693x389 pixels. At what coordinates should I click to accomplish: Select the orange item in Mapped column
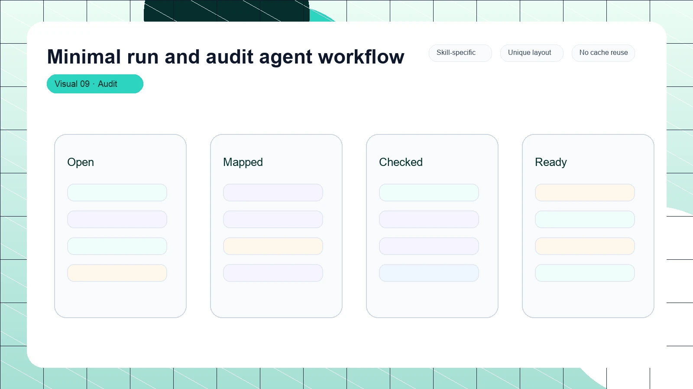coord(273,246)
